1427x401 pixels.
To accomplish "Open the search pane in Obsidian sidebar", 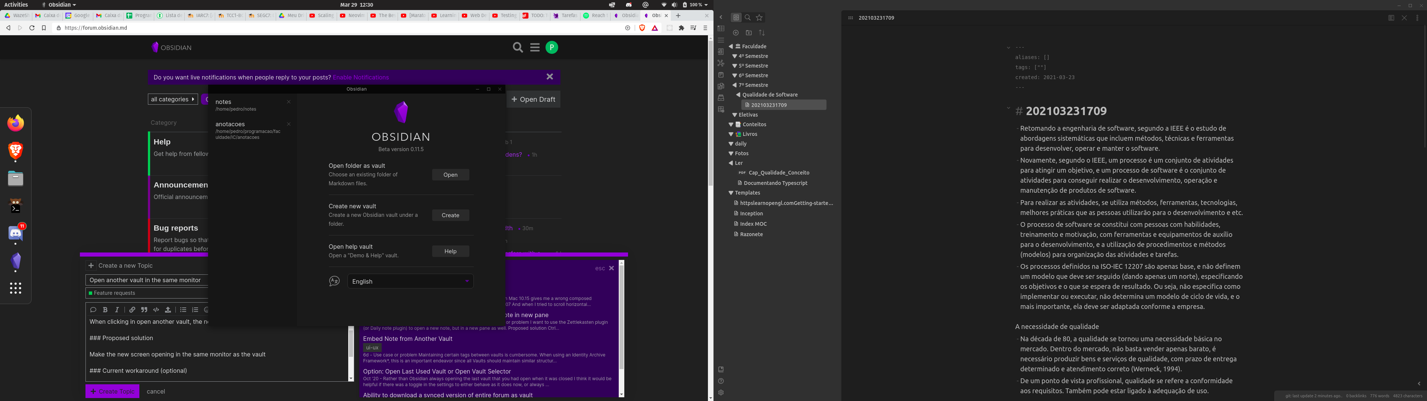I will 748,18.
